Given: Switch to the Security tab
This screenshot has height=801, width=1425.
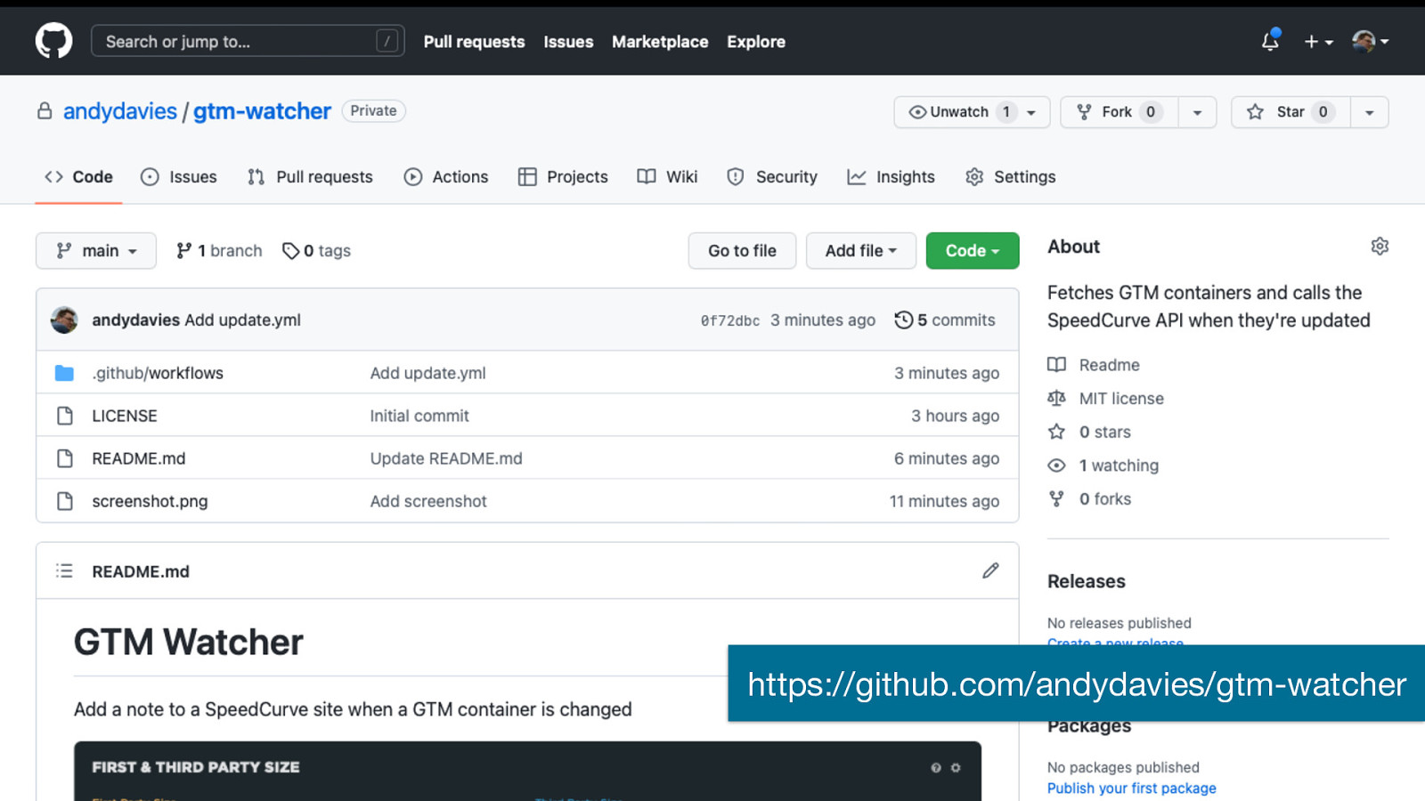Looking at the screenshot, I should [772, 177].
